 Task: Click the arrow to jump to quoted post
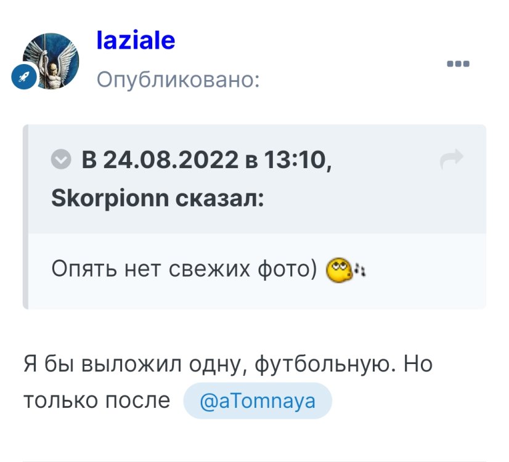[451, 160]
